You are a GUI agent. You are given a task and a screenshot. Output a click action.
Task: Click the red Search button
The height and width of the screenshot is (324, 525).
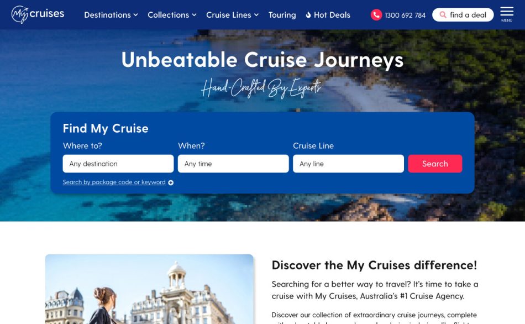pos(435,164)
